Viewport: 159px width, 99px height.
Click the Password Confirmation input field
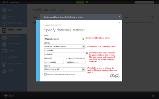75,62
